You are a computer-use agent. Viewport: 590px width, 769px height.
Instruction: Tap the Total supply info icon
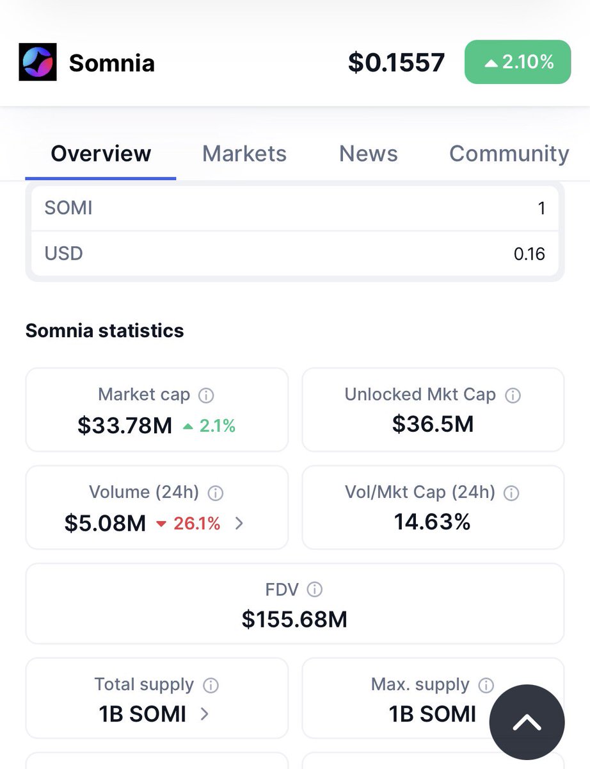click(x=211, y=686)
